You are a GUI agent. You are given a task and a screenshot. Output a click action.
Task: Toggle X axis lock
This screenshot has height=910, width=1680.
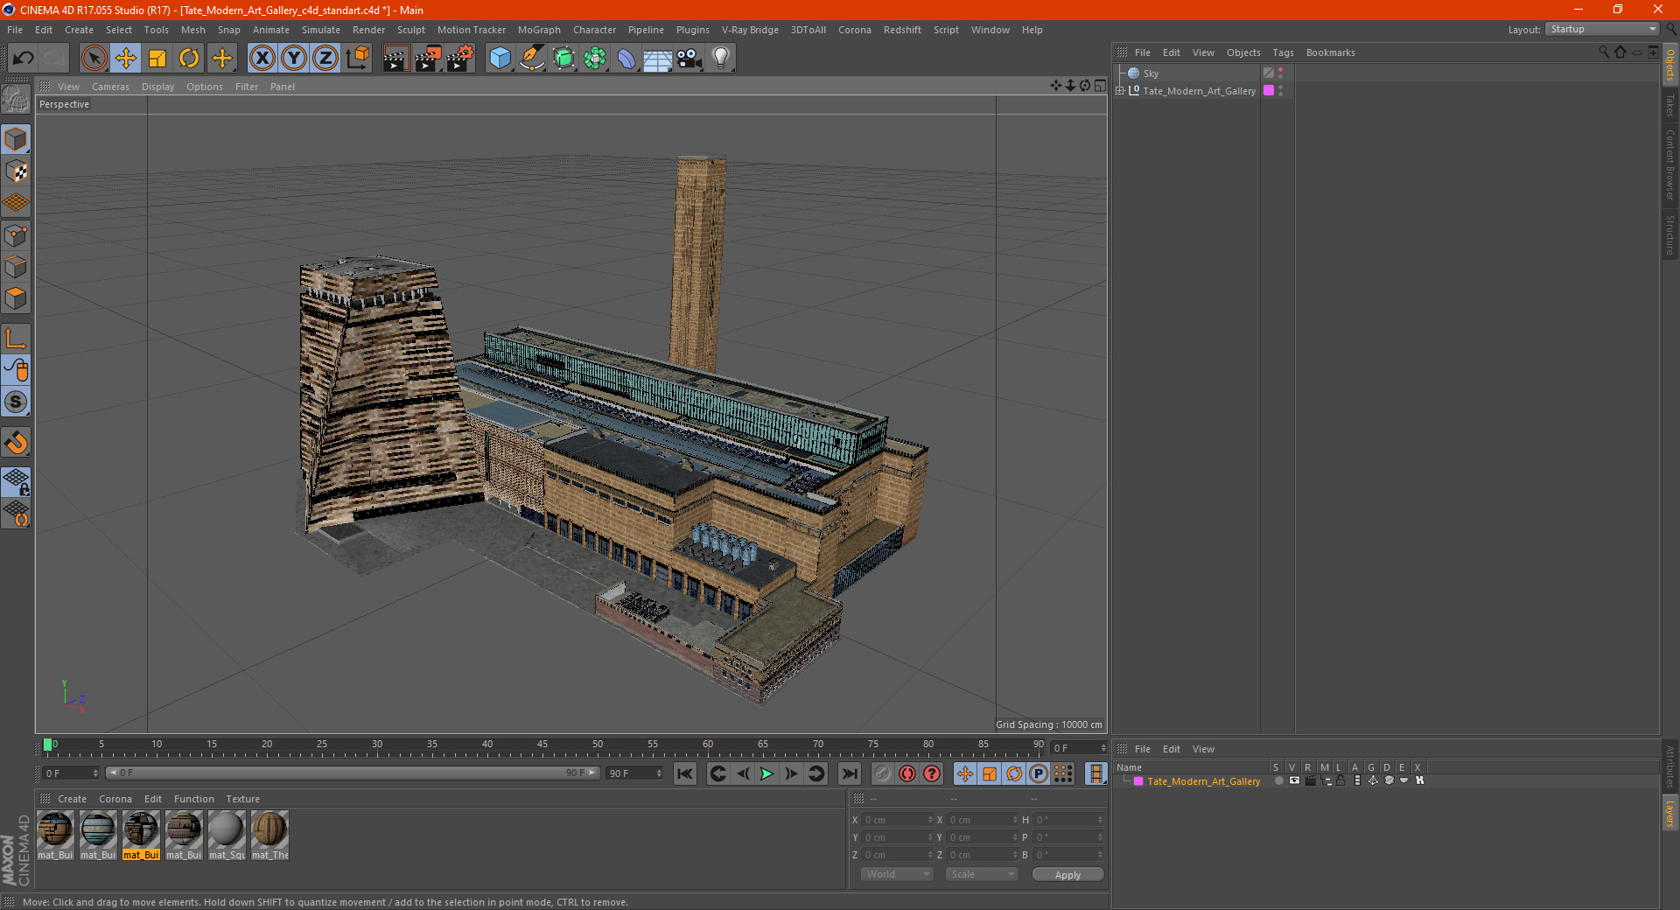[262, 59]
